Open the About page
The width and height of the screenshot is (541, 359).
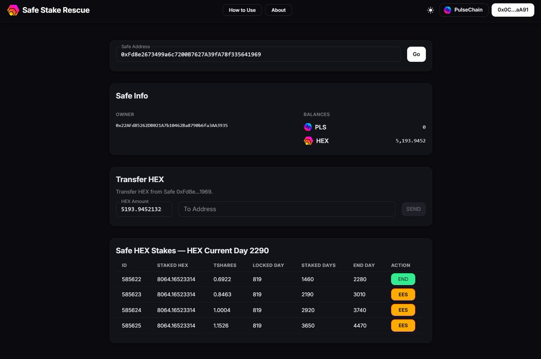(279, 10)
